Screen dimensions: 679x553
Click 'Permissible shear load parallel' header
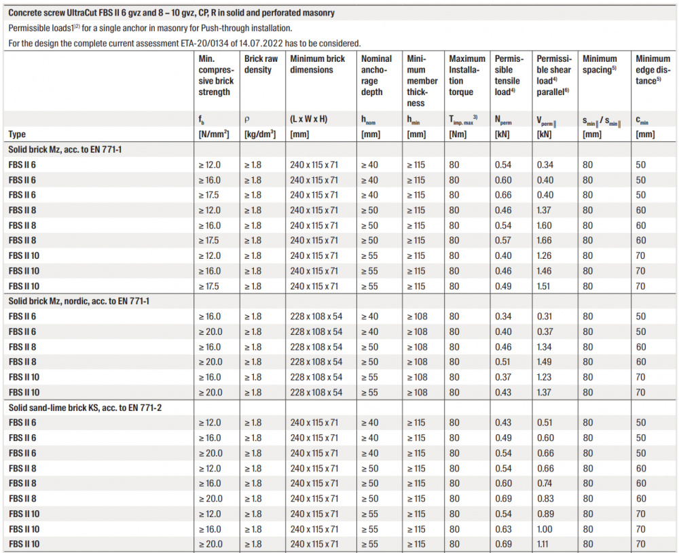point(554,75)
